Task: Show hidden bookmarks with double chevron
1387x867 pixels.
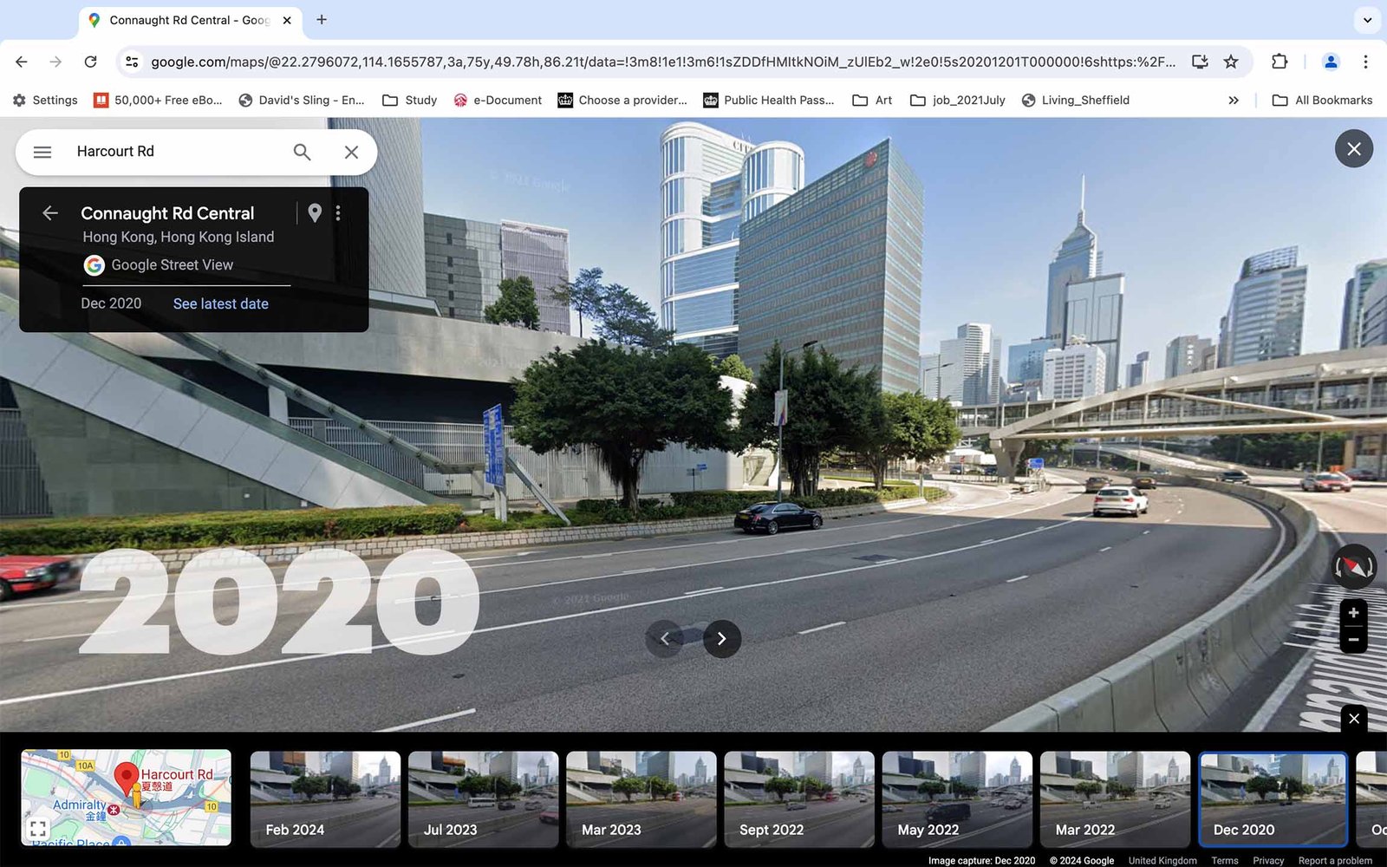Action: [1234, 101]
